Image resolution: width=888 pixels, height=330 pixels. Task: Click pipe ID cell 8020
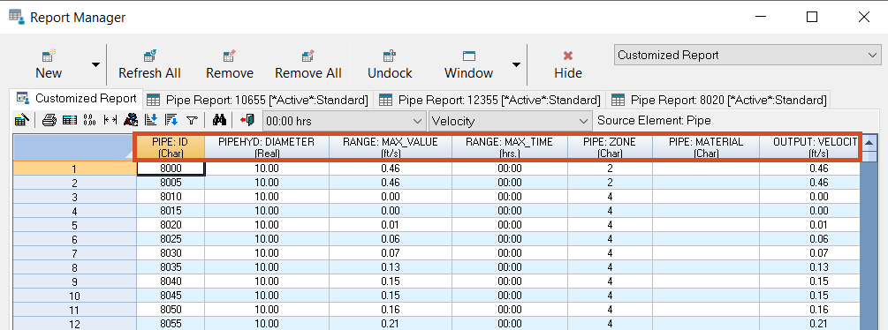pos(171,225)
